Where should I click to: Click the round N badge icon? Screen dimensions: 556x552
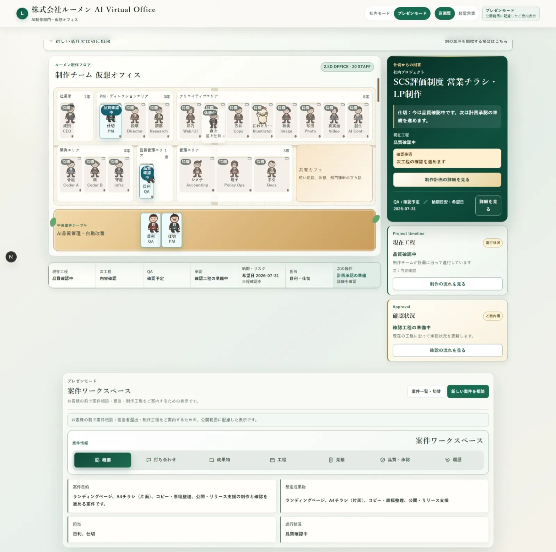click(x=11, y=257)
